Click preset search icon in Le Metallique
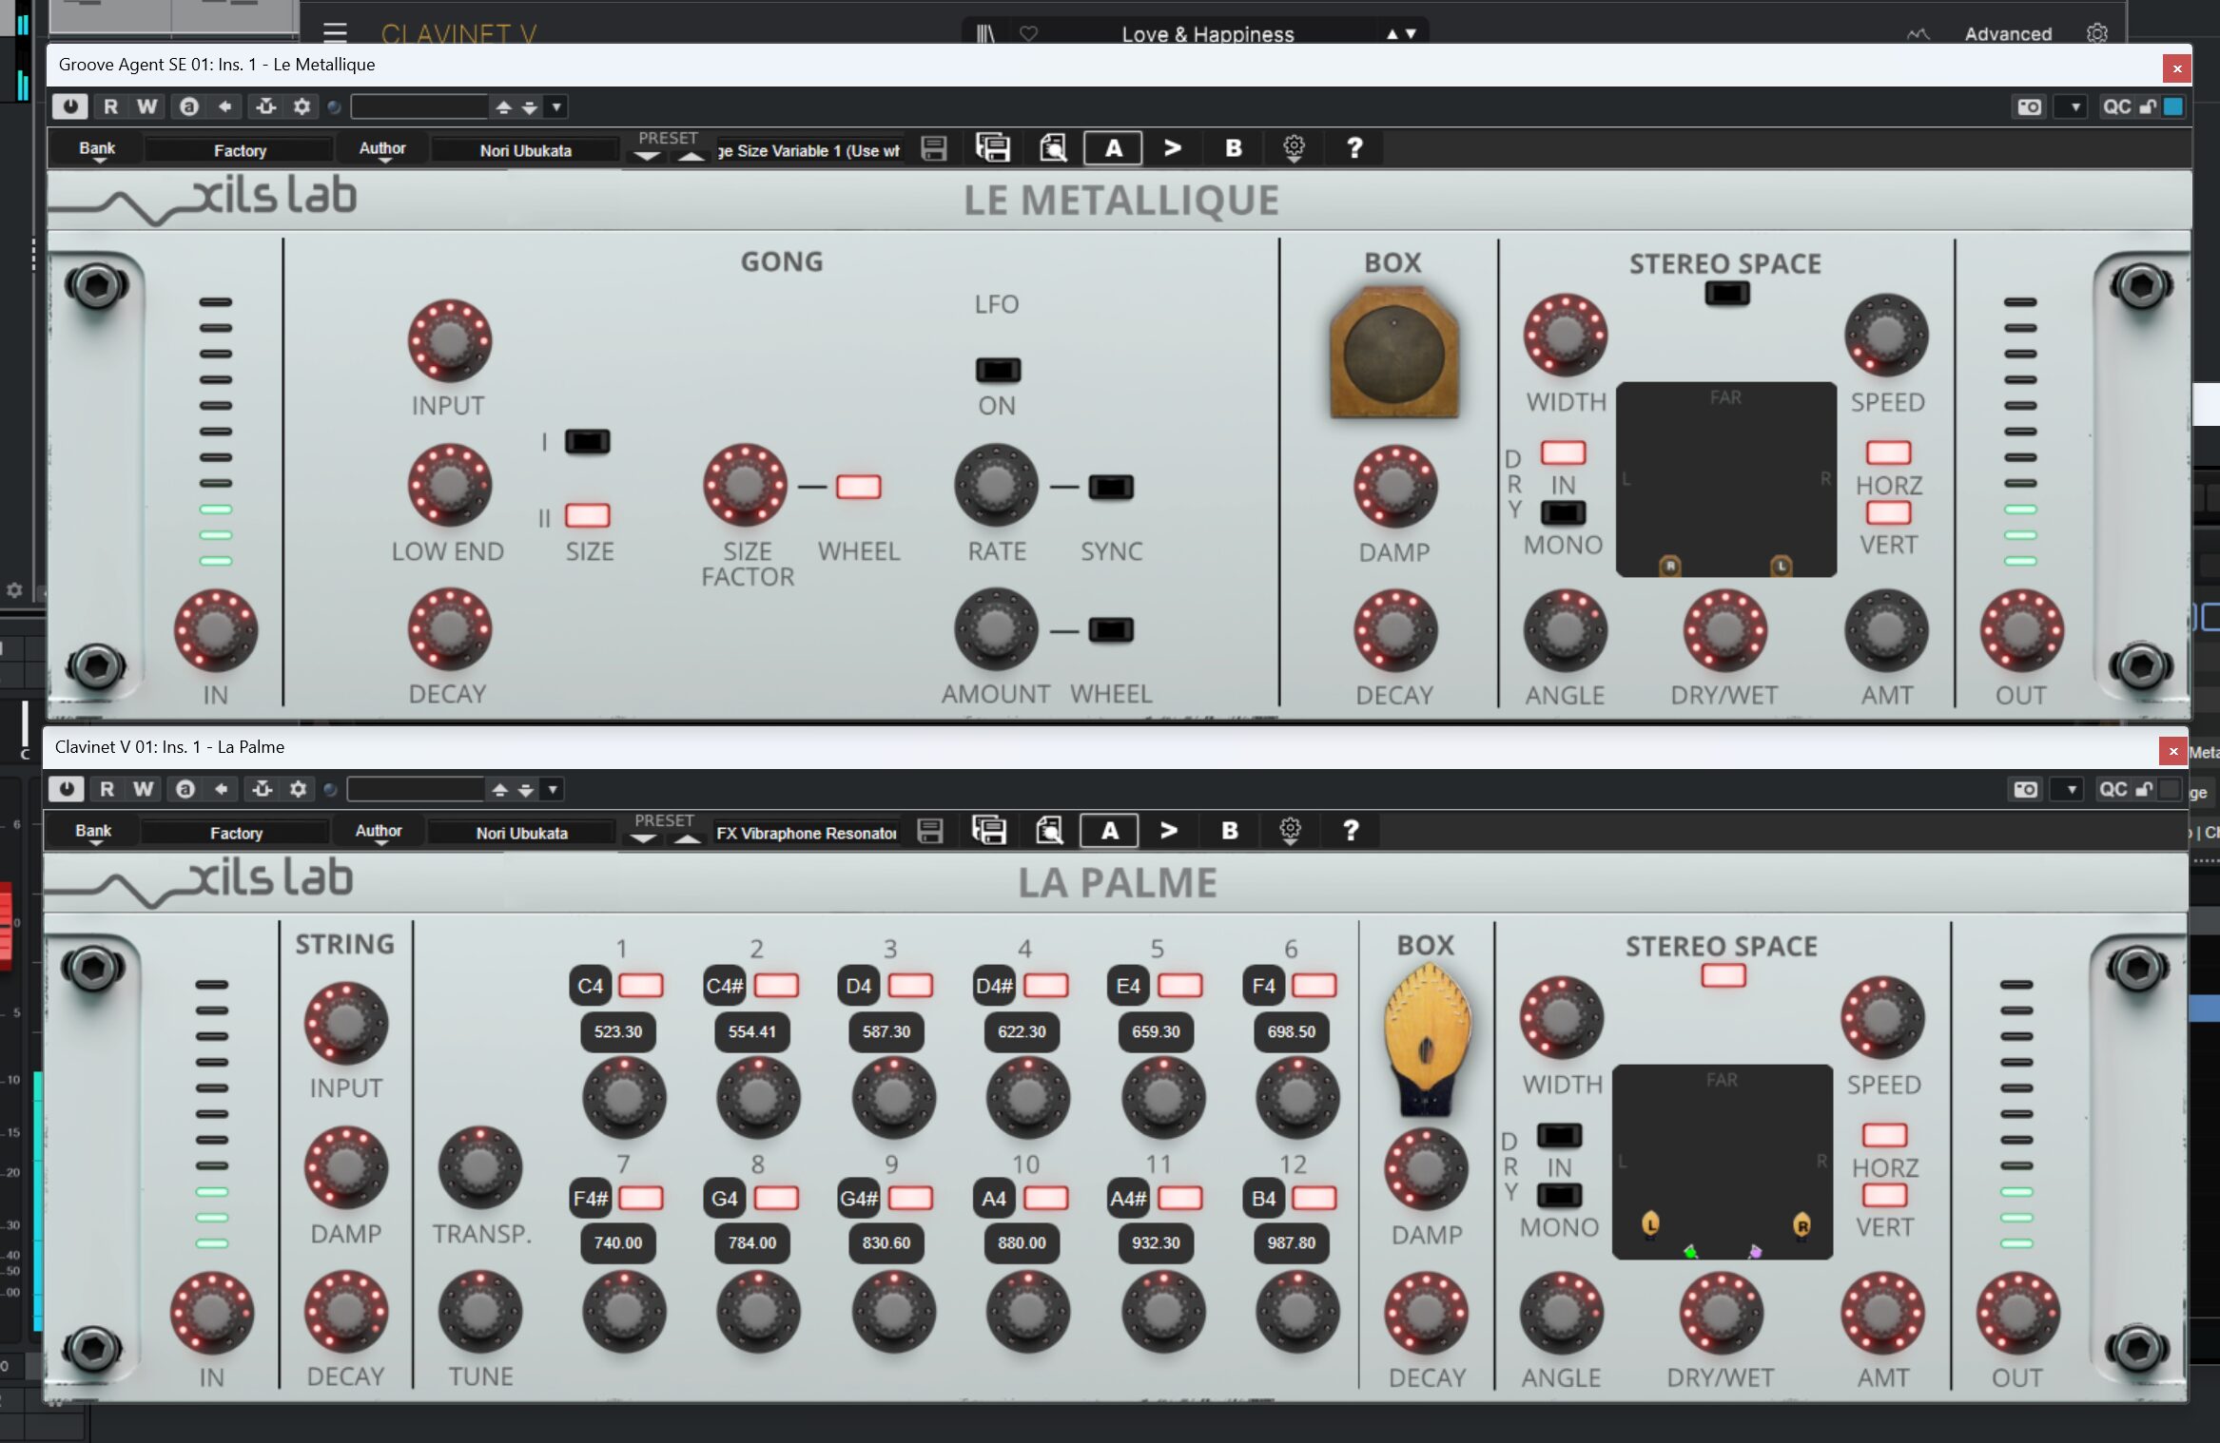This screenshot has height=1443, width=2220. click(x=1053, y=148)
